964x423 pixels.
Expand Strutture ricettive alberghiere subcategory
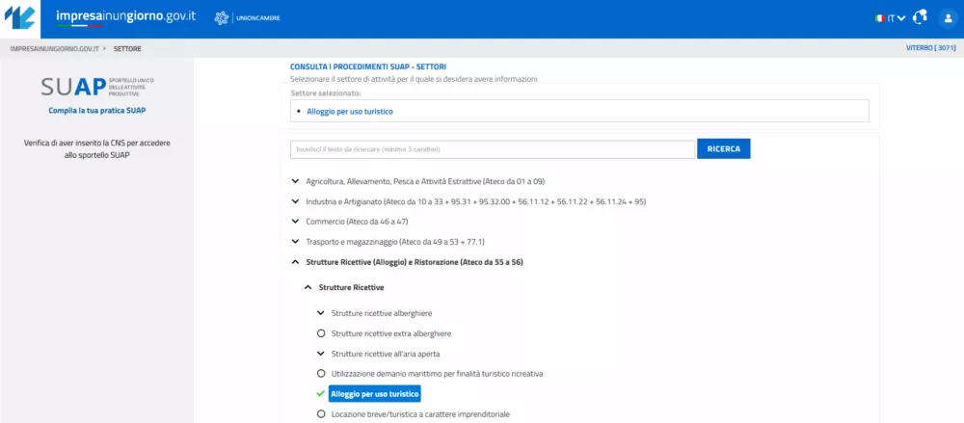pos(321,313)
